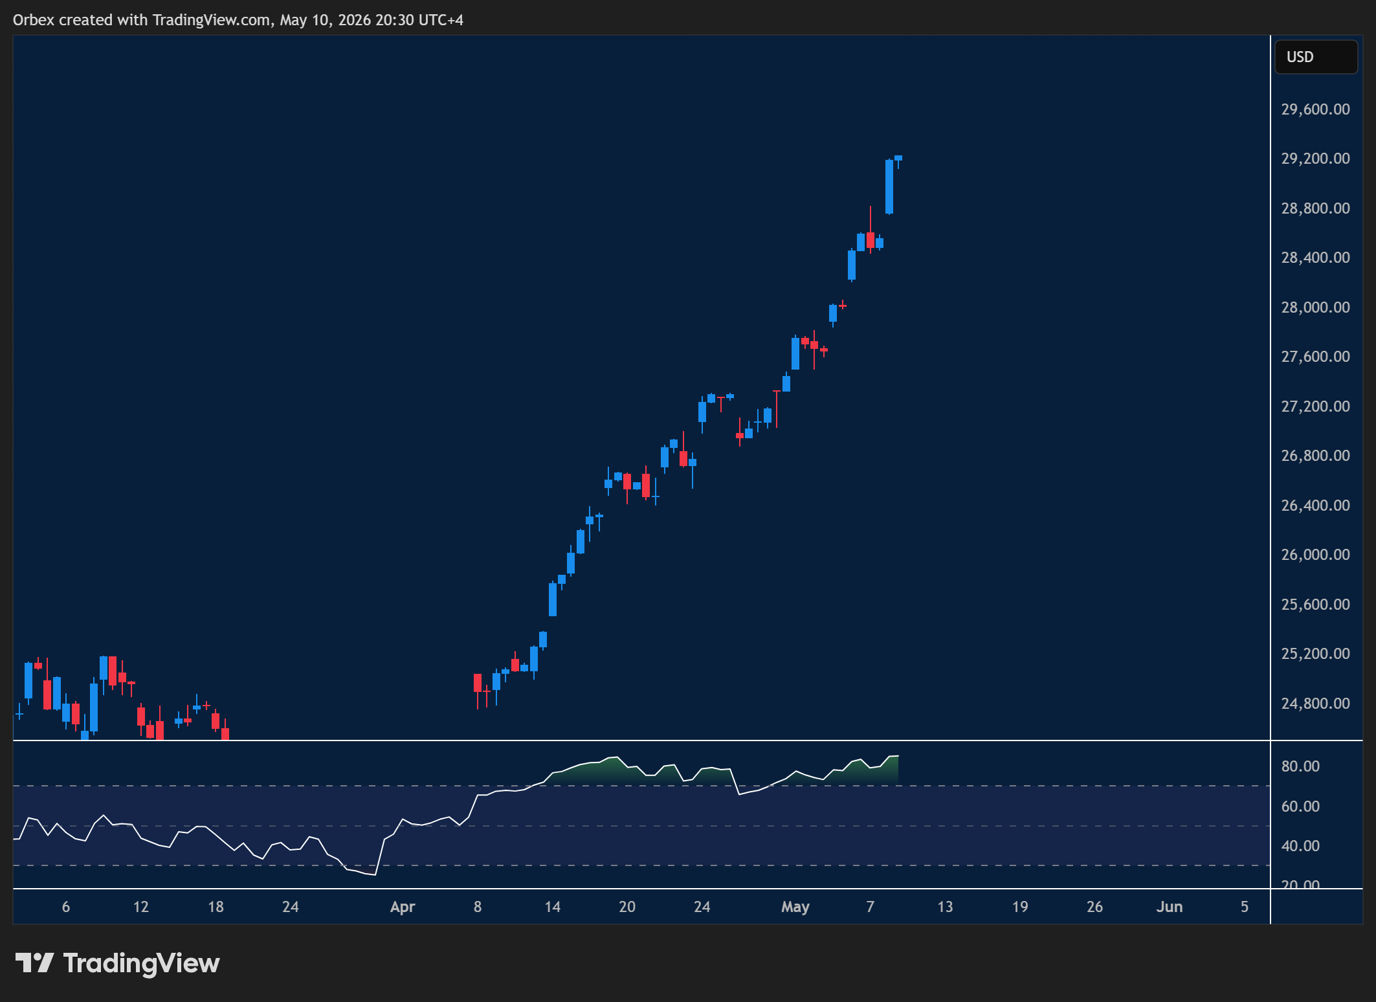Click the 29,200.00 price label
Screen dimensions: 1376x1002
pos(1315,159)
